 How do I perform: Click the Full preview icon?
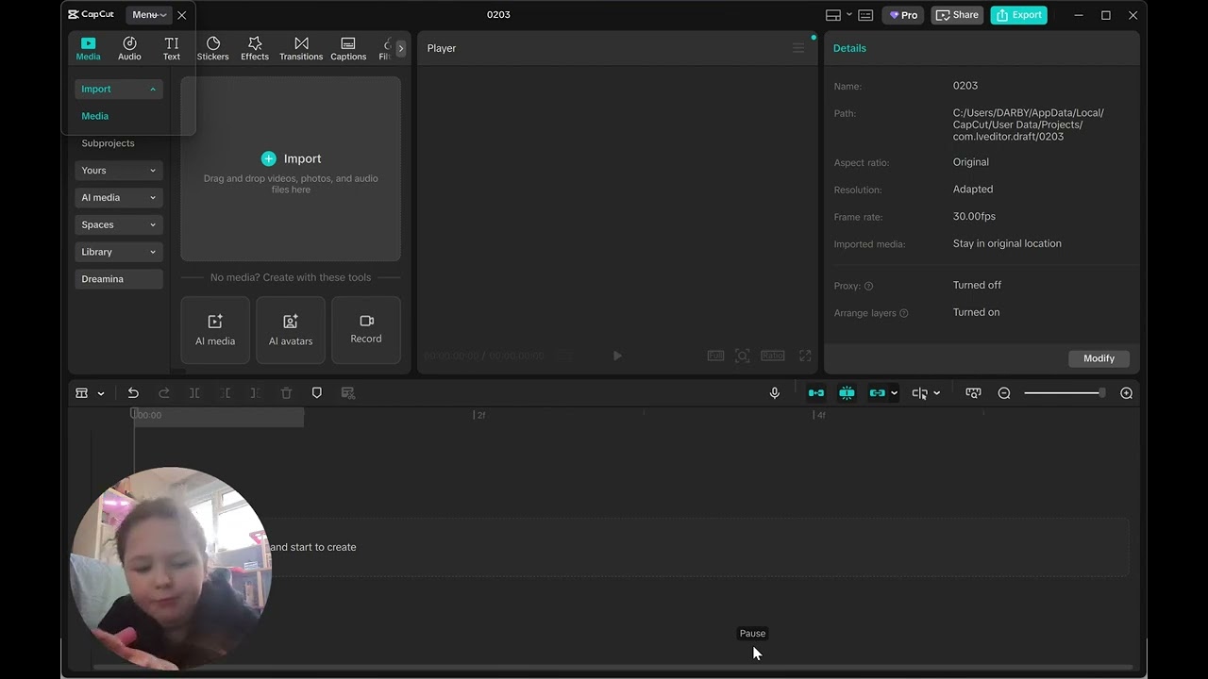coord(716,356)
